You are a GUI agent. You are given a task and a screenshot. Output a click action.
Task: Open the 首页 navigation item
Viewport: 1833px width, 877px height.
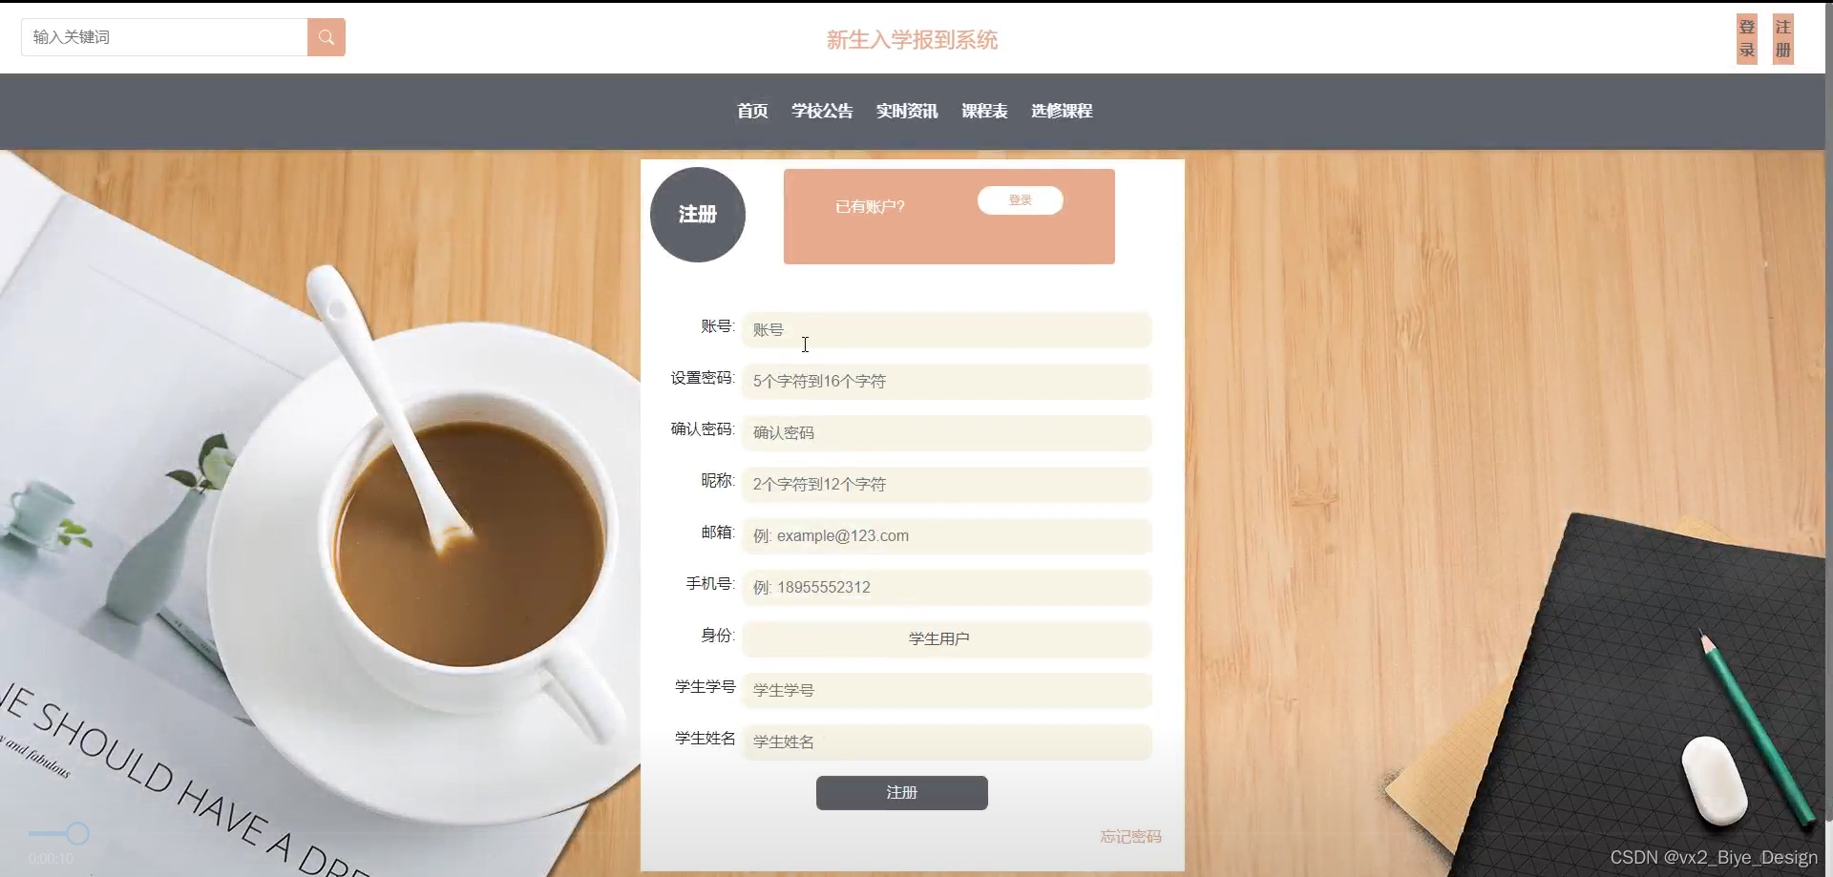pos(752,111)
